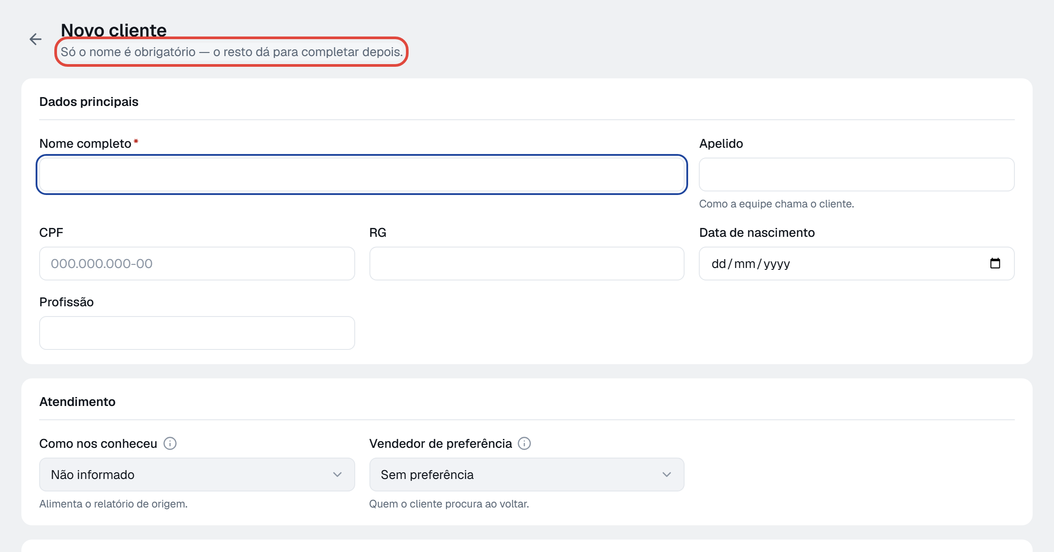Image resolution: width=1054 pixels, height=552 pixels.
Task: Go back with the left arrow icon
Action: pos(36,39)
